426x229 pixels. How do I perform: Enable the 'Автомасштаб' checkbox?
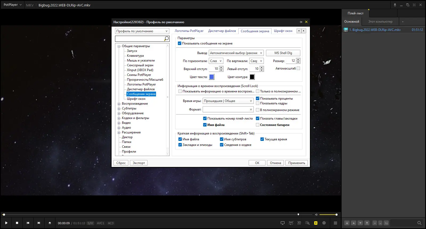click(x=298, y=68)
